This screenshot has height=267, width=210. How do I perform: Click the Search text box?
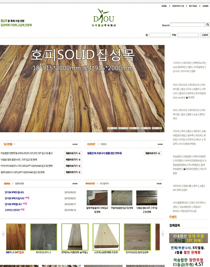coord(187,25)
